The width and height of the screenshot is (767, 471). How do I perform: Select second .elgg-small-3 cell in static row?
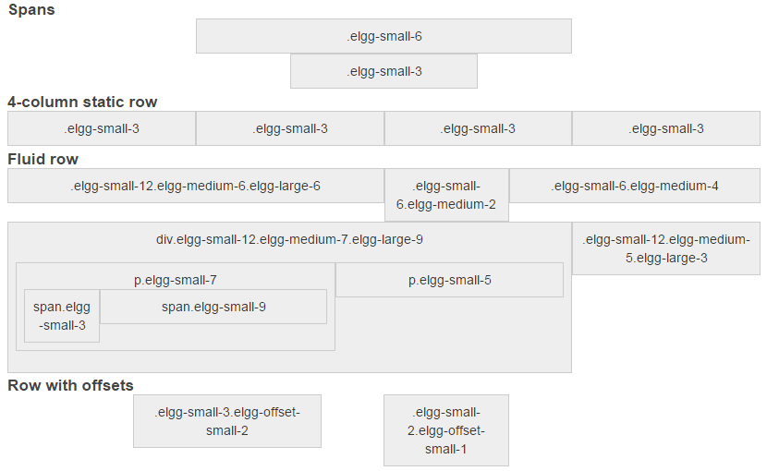290,128
